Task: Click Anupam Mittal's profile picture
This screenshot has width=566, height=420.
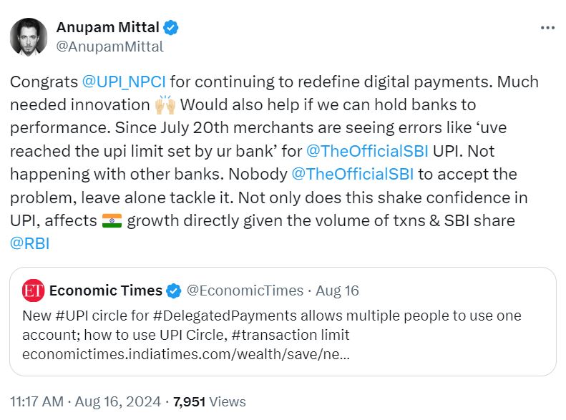Action: click(x=29, y=37)
